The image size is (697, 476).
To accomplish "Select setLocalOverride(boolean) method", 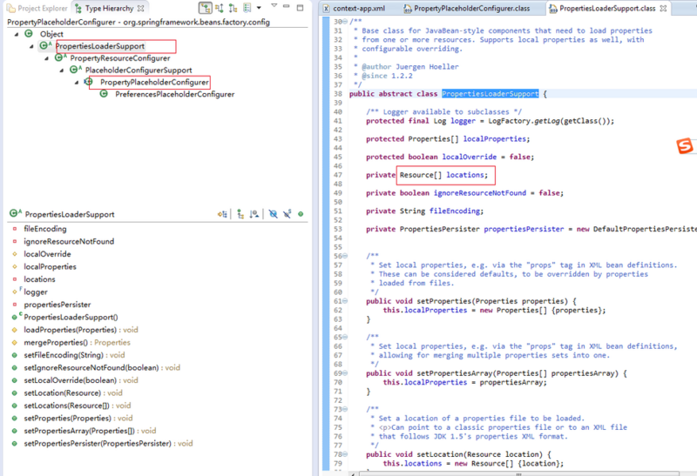I will point(81,380).
